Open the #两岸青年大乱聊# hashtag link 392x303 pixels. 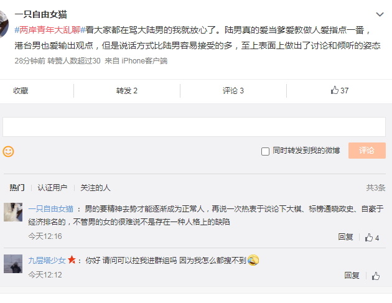(50, 30)
